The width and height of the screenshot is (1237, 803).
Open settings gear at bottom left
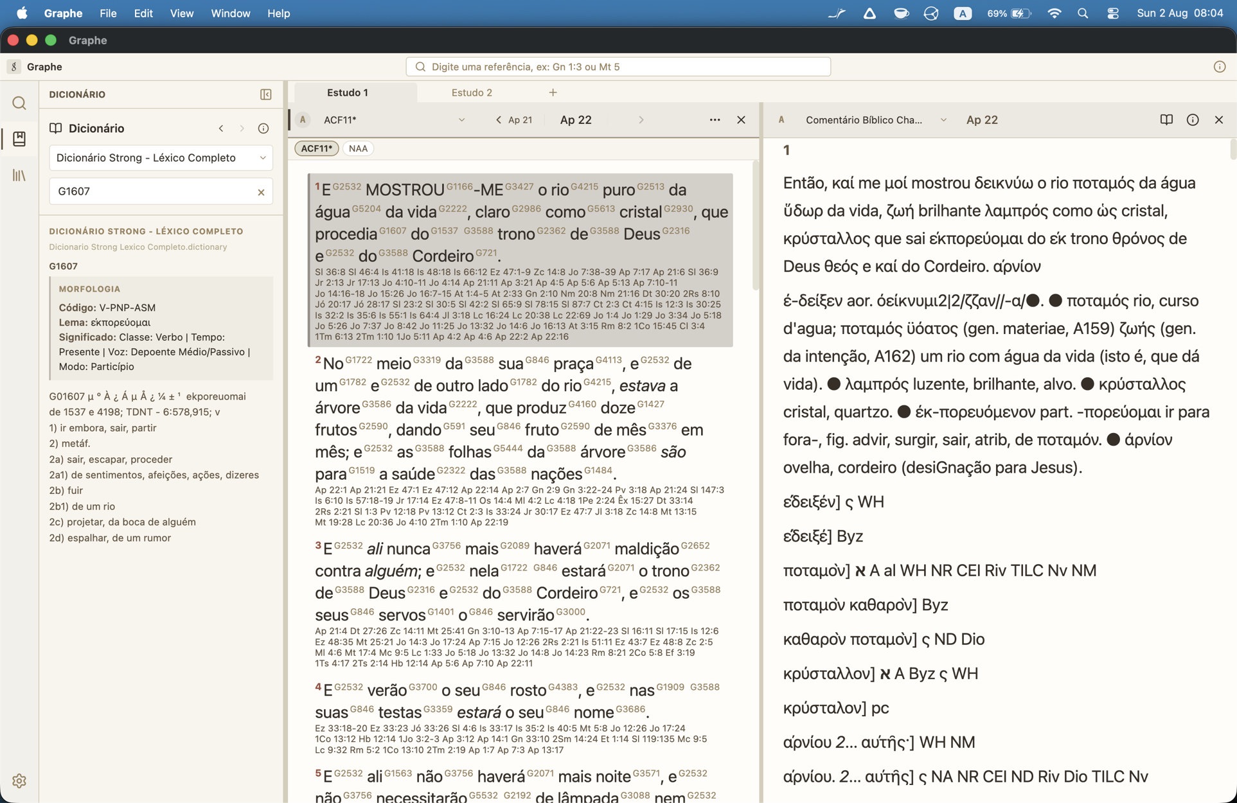tap(19, 781)
